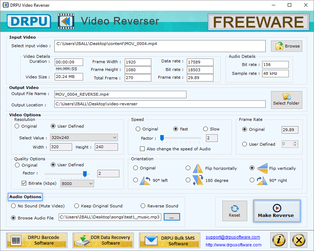Open DRPU Bulk SMS Software promo
Viewport: 314px width, 251px height.
(x=170, y=240)
